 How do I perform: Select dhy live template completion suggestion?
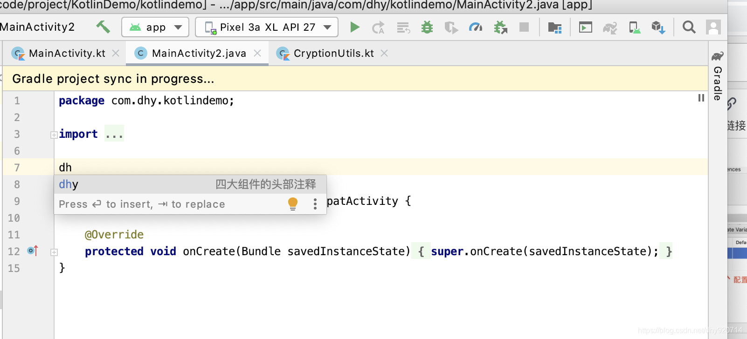click(x=190, y=184)
